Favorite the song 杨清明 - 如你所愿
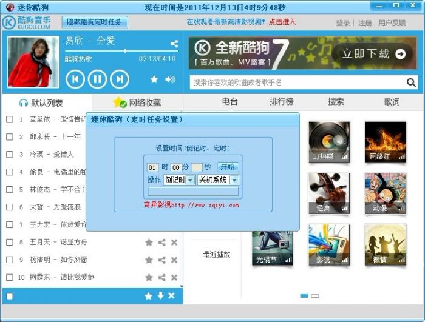Viewport: 425px width, 322px height. coord(149,260)
